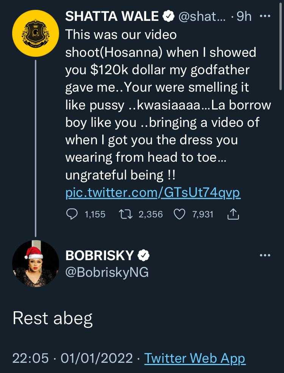This screenshot has height=373, width=284.
Task: View the 7,931 likes count
Action: point(202,215)
